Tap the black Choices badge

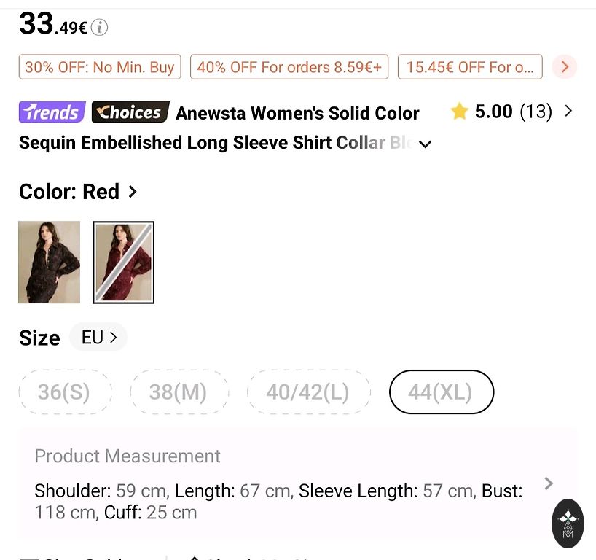click(130, 112)
